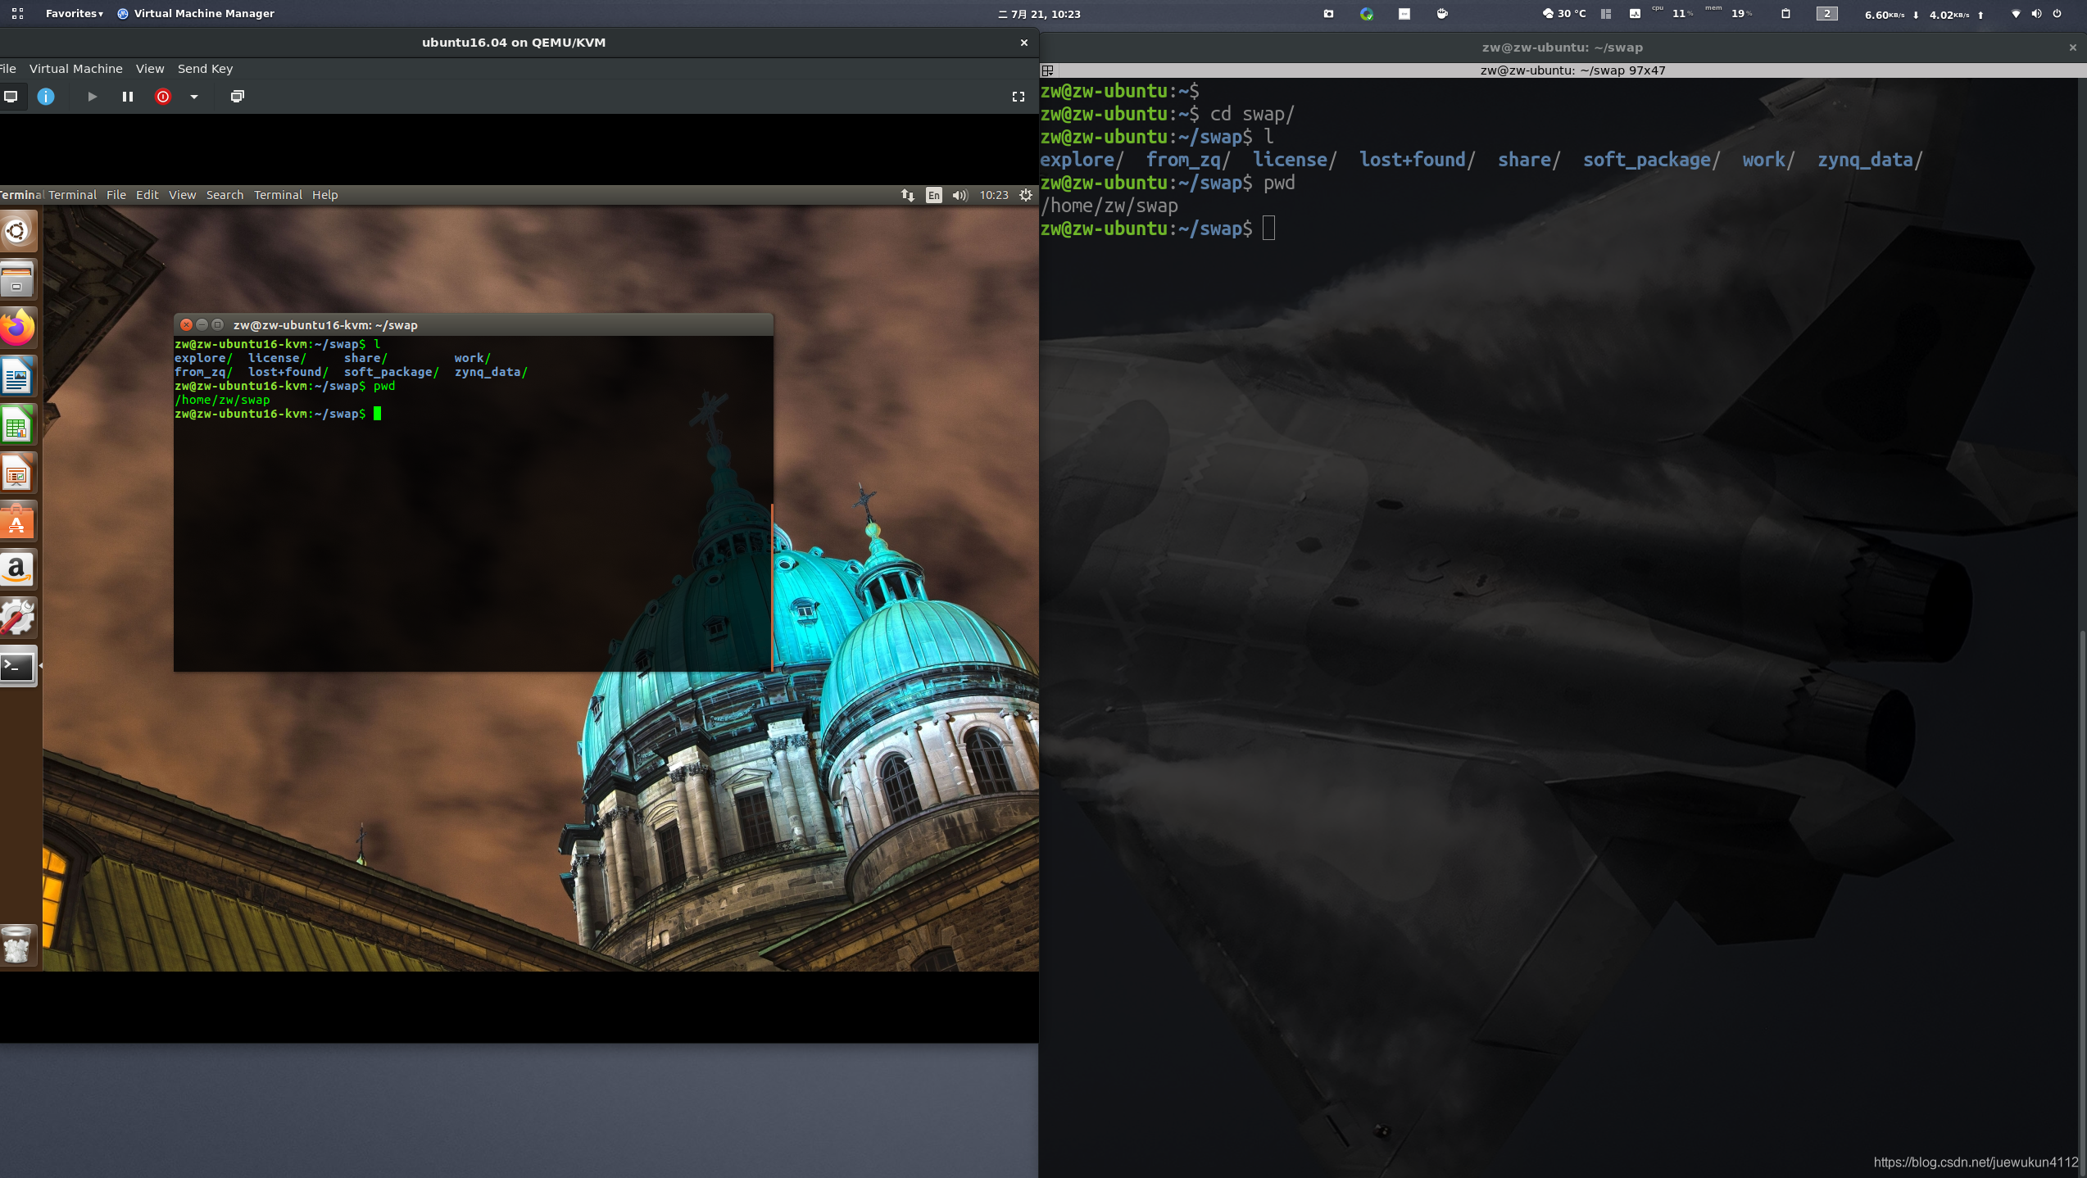Open Amazon launcher icon

(18, 569)
